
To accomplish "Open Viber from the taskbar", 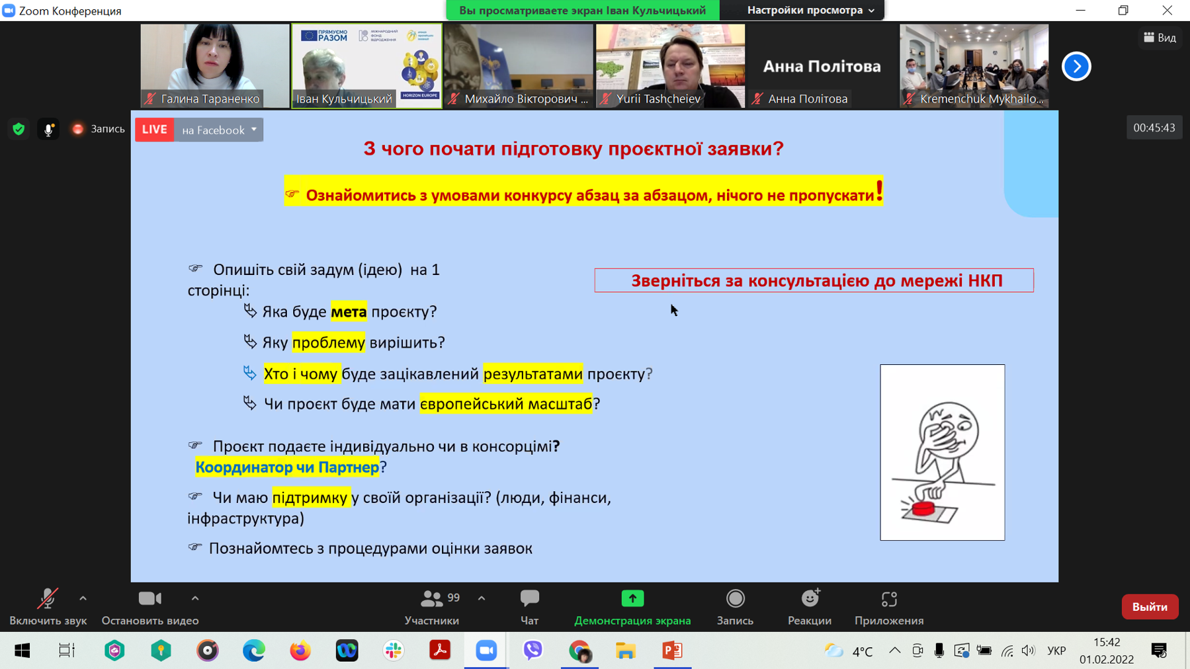I will [533, 650].
